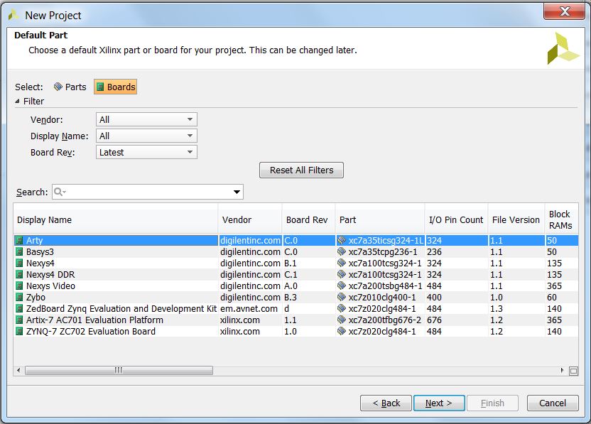Open the Board Rev filter dropdown
Viewport: 591px width, 424px height.
[x=146, y=152]
